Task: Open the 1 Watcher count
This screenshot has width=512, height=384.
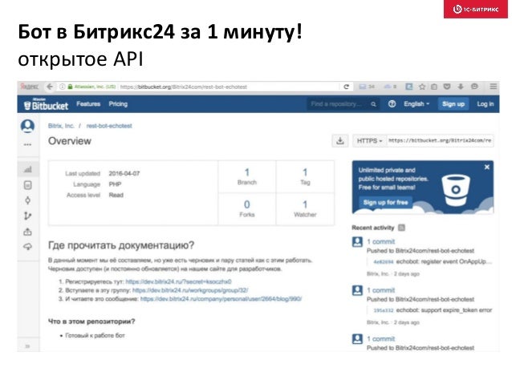Action: (x=305, y=208)
